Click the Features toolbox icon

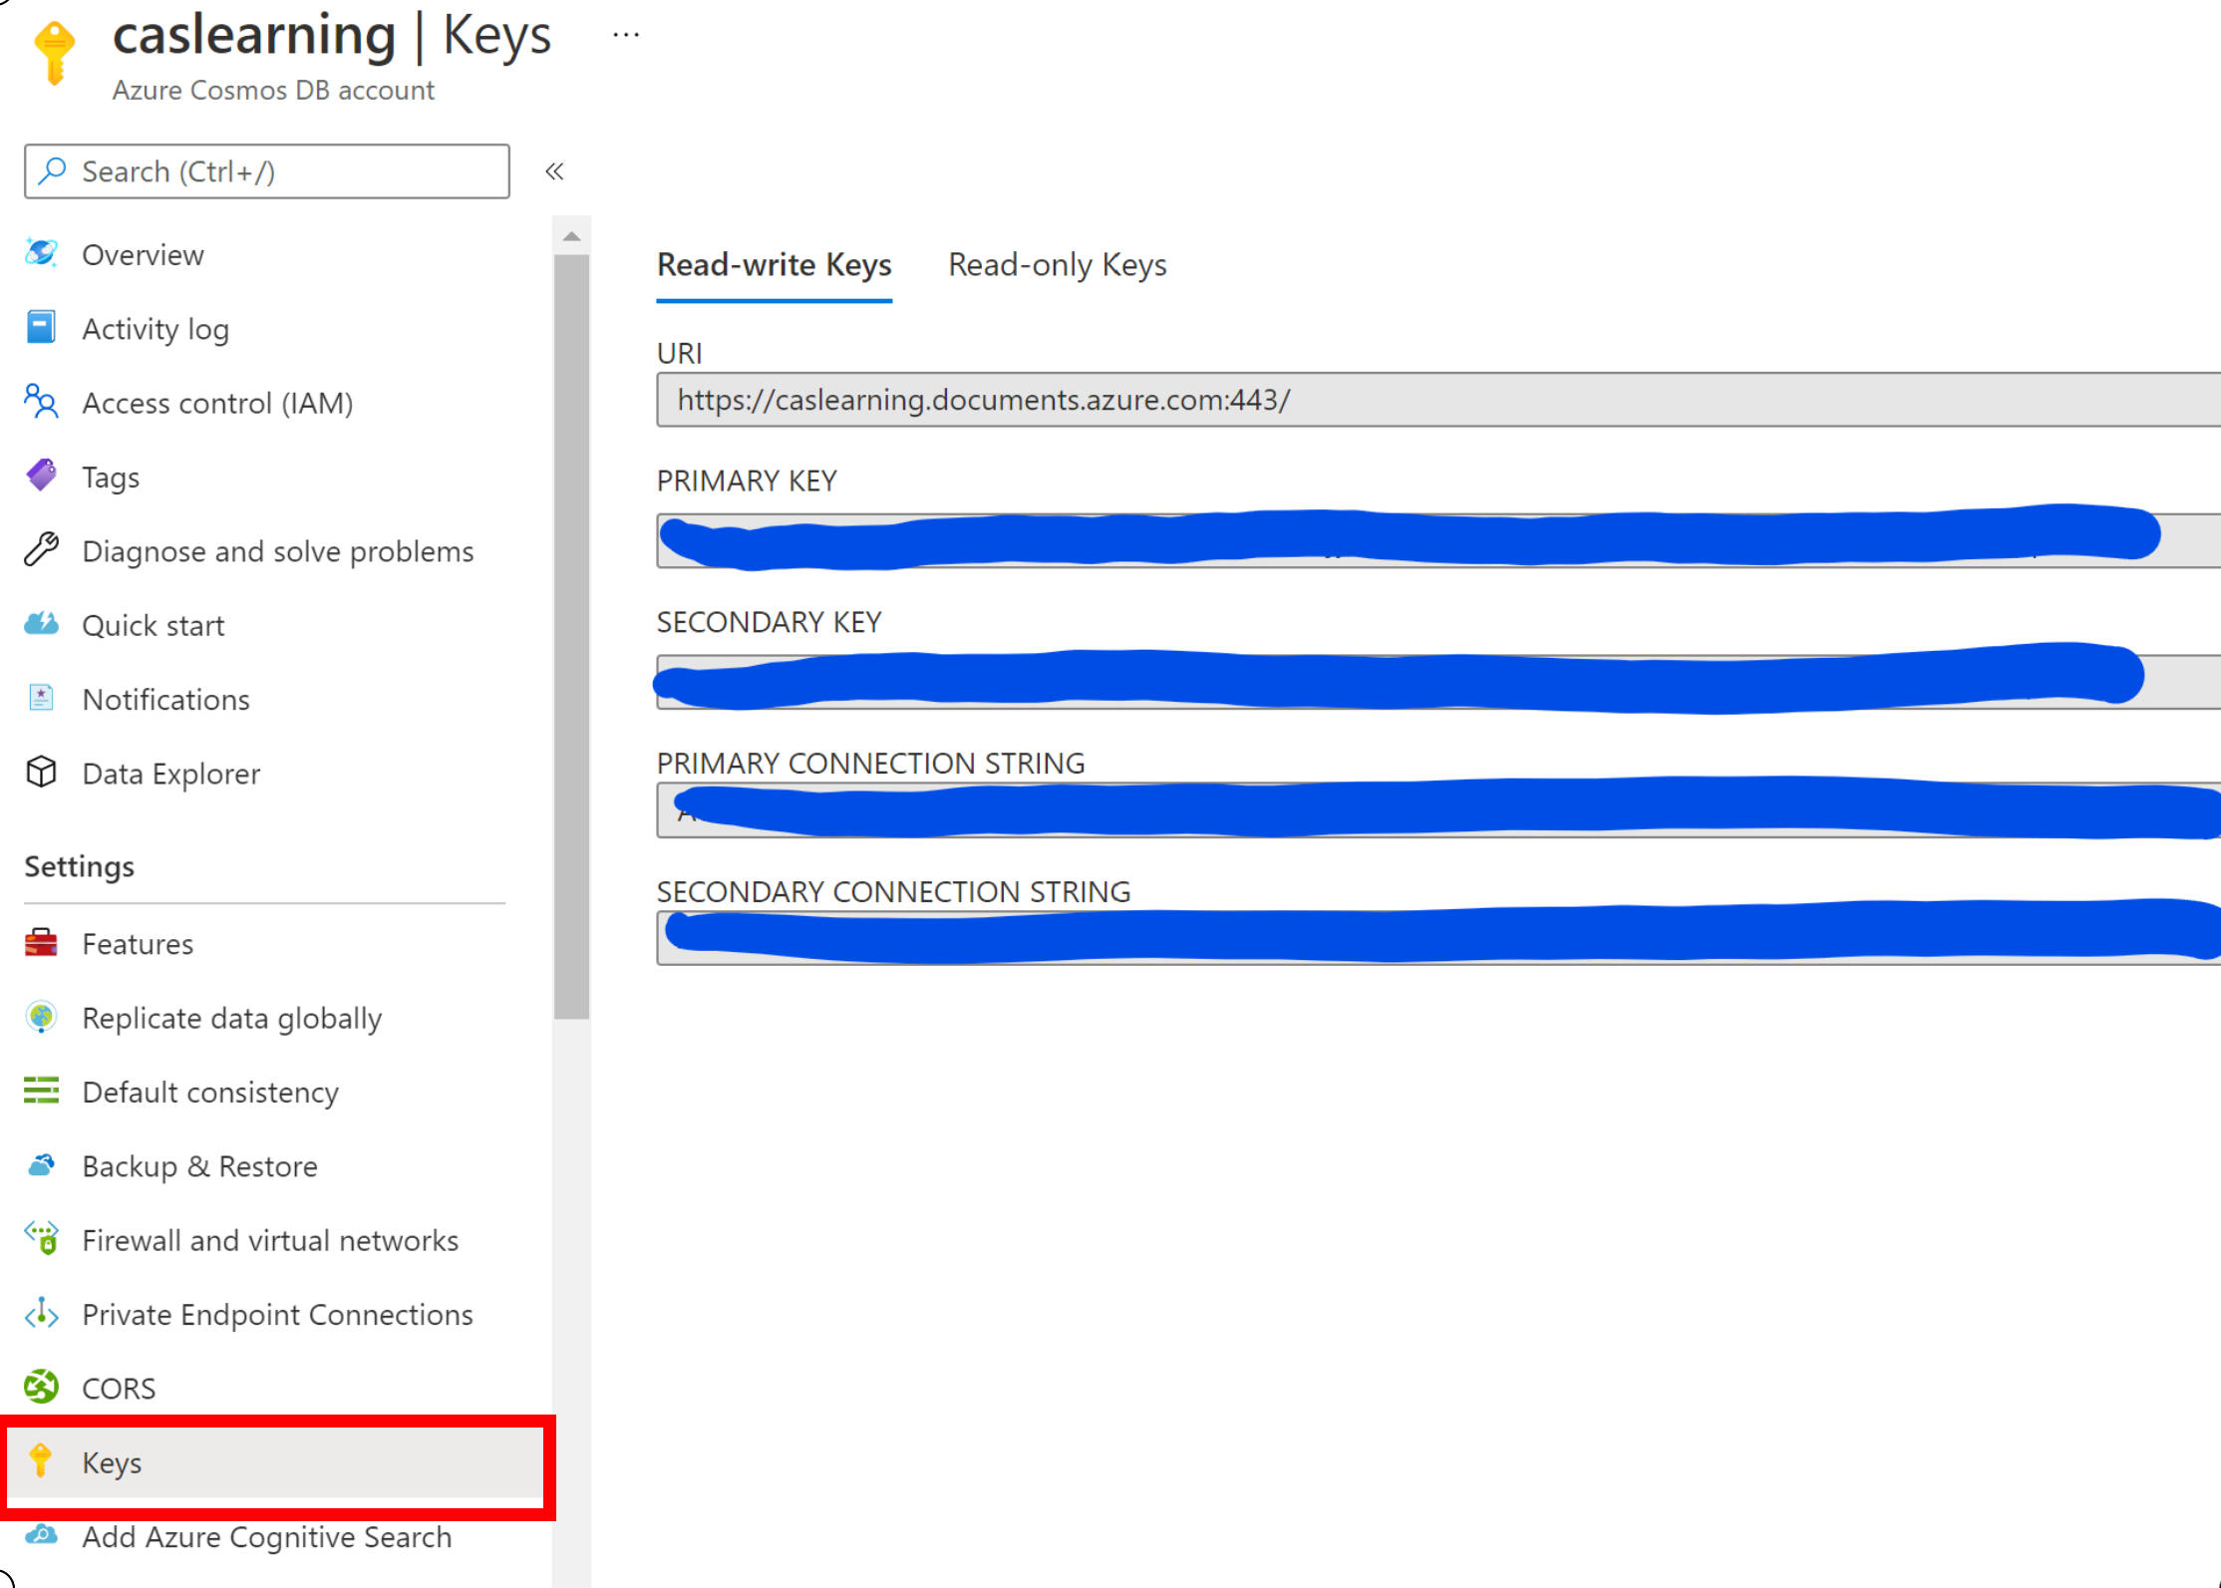[41, 942]
